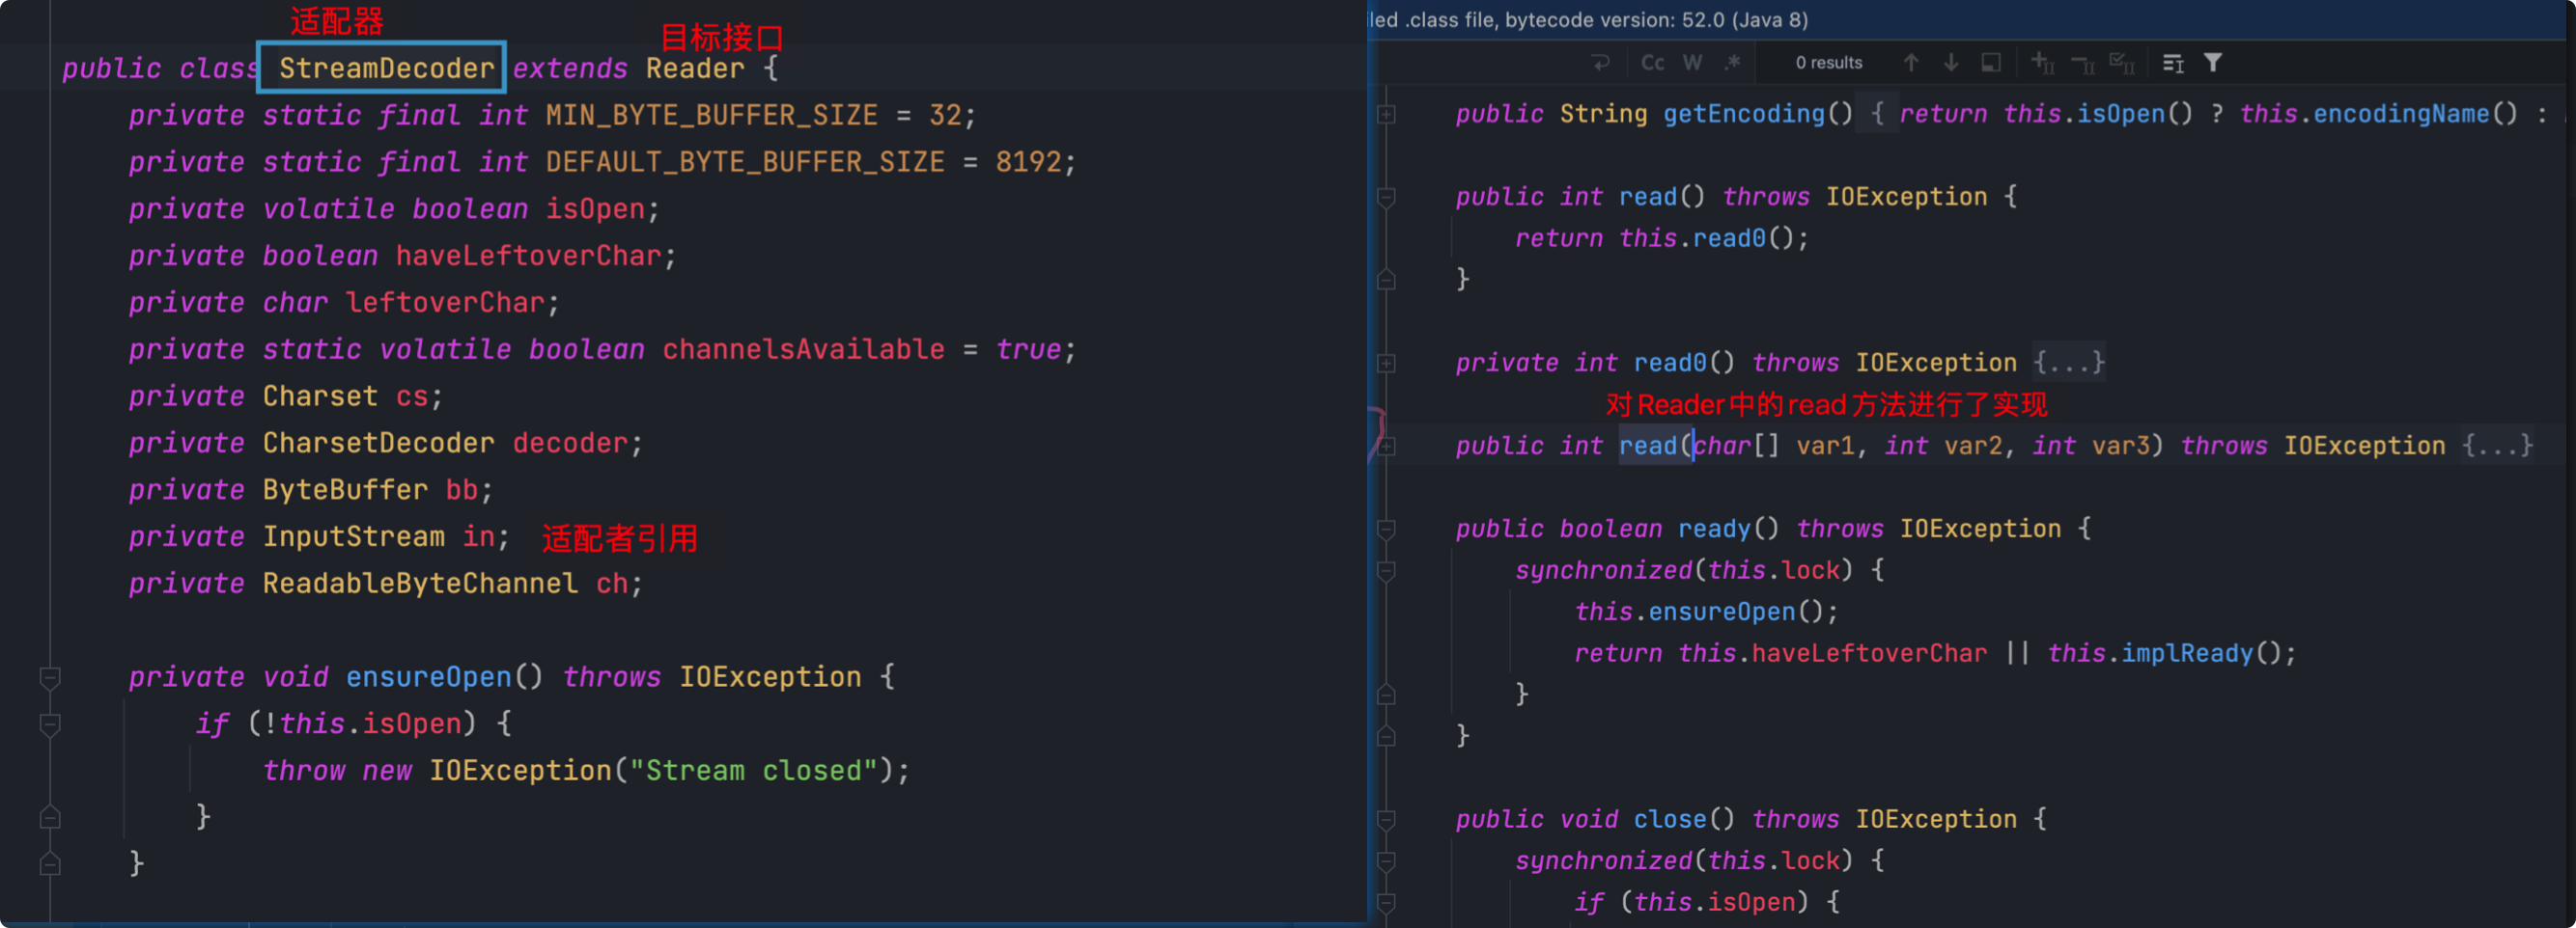
Task: Go to previous search occurrence arrow
Action: point(1911,63)
